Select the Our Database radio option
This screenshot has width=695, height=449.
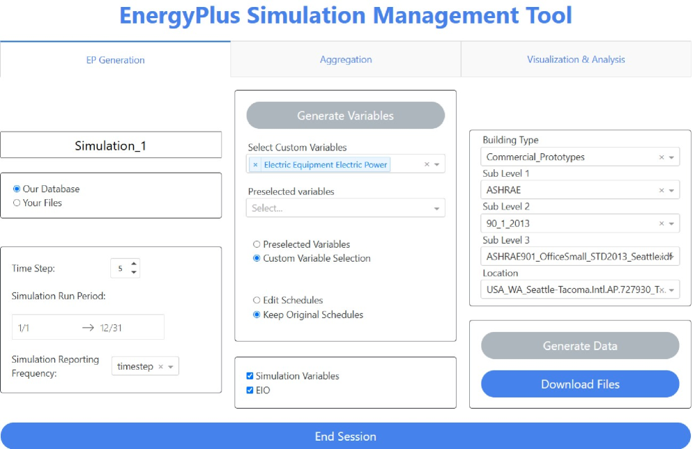click(17, 189)
